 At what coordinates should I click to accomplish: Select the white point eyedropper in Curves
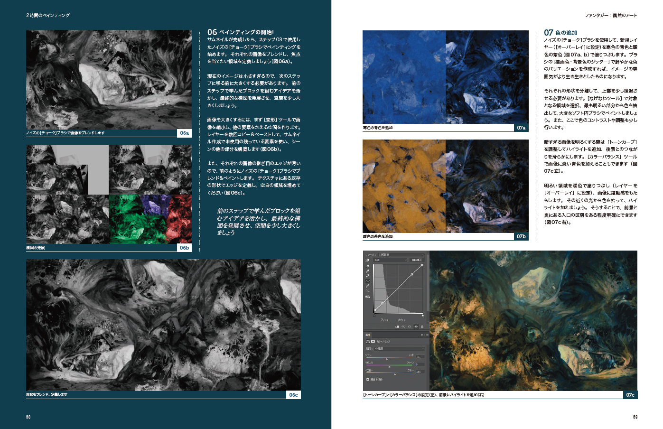367,276
